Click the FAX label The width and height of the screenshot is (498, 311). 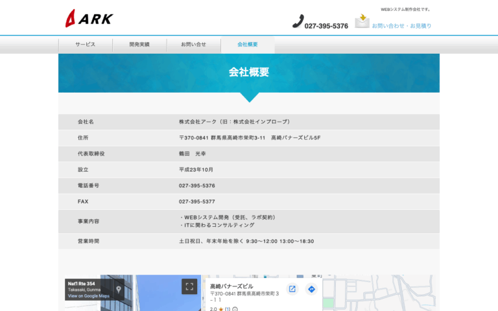pyautogui.click(x=83, y=202)
